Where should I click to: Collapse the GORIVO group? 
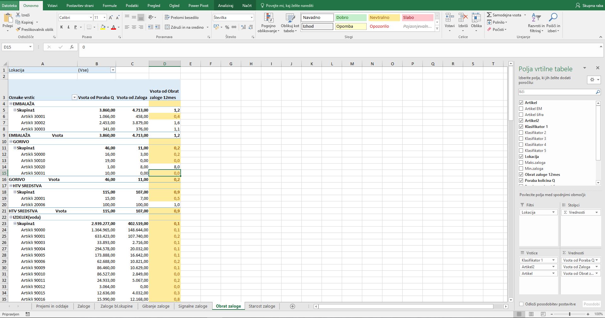(x=11, y=142)
